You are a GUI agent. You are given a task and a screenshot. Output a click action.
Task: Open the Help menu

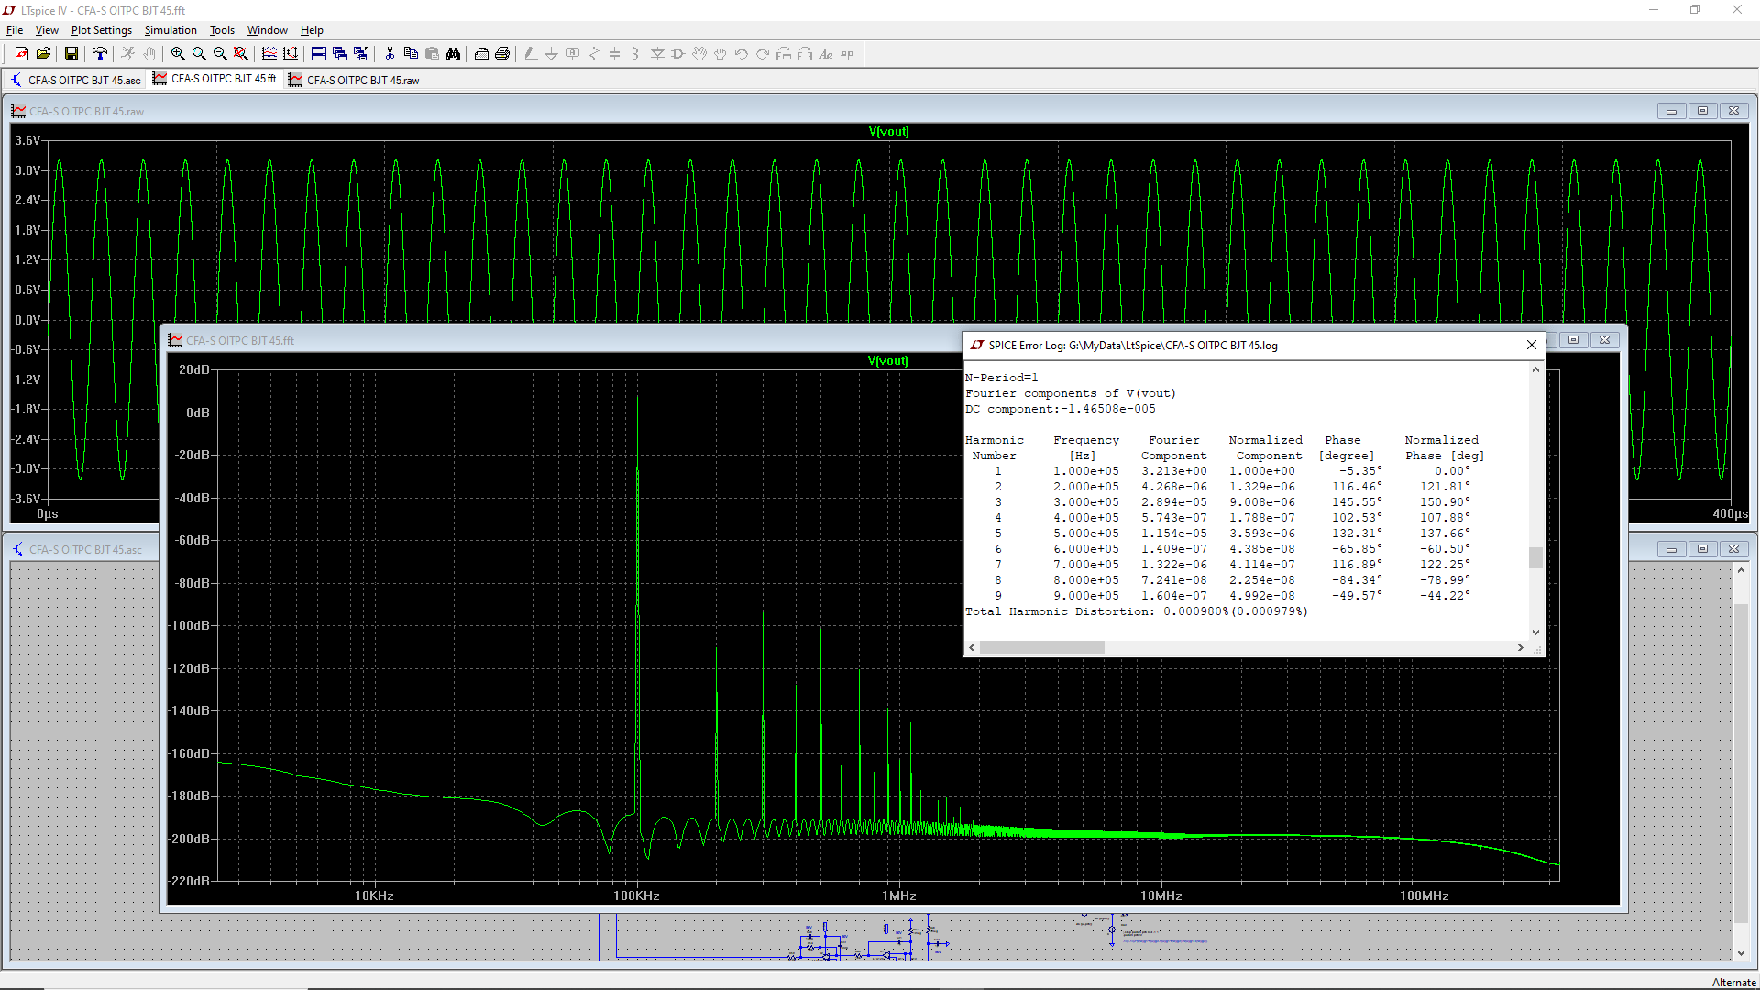[x=312, y=30]
